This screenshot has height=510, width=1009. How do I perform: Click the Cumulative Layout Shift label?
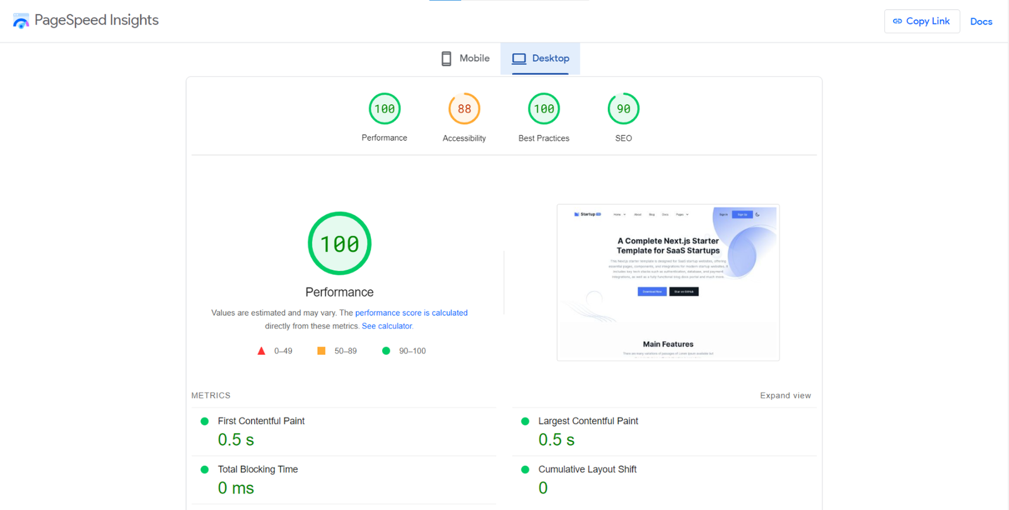[x=588, y=470]
